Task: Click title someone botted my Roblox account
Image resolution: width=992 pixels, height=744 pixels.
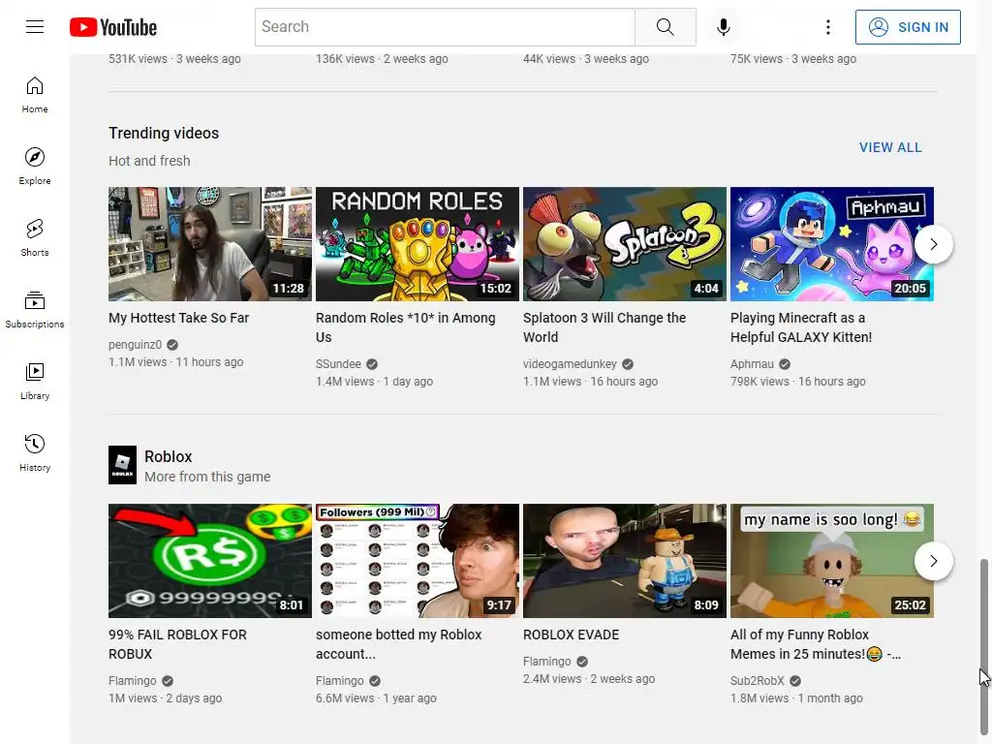Action: click(398, 644)
